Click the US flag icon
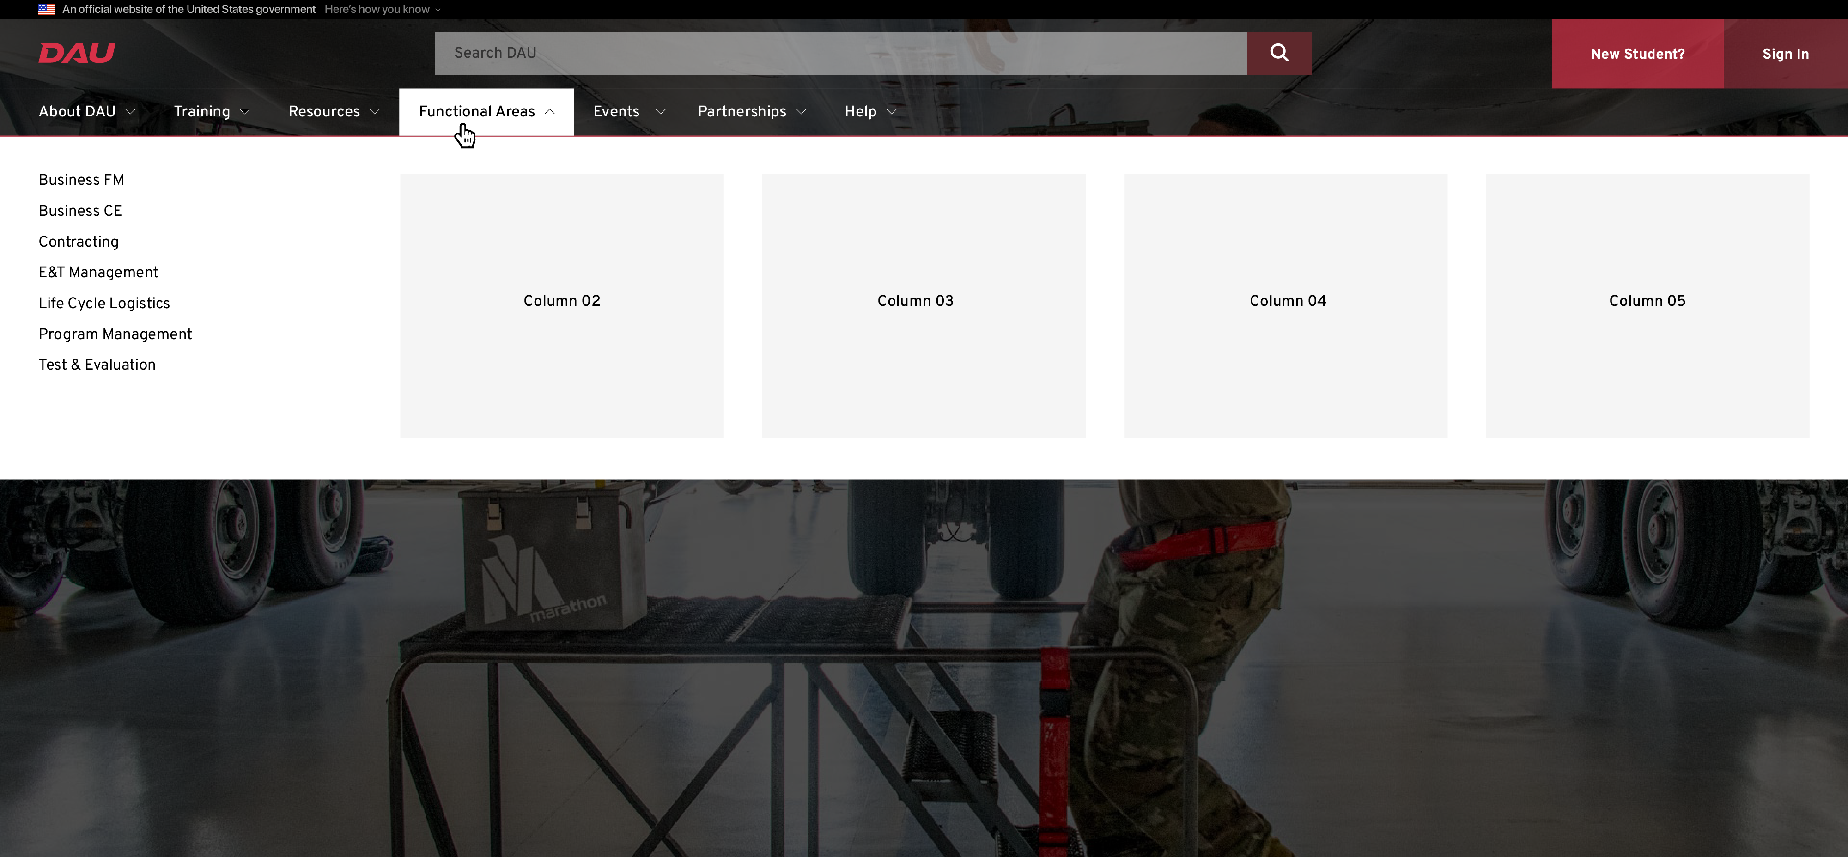Screen dimensions: 1848x857 point(47,9)
